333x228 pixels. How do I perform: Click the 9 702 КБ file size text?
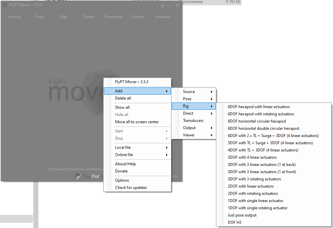[233, 2]
